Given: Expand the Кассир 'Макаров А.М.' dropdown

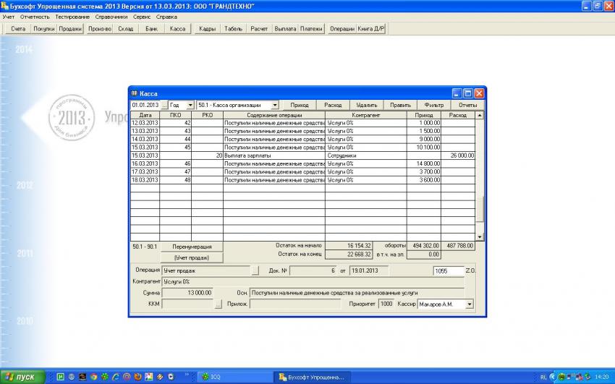Looking at the screenshot, I should pos(470,304).
